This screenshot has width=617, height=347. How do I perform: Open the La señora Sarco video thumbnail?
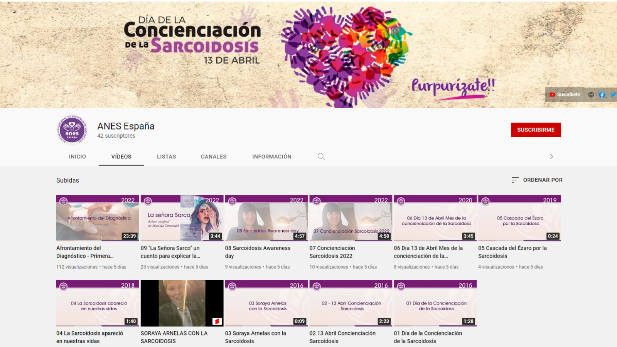coord(182,218)
